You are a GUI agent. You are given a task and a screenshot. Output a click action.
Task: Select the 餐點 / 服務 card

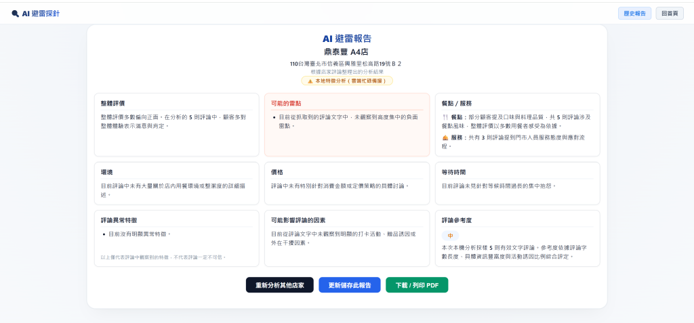517,125
